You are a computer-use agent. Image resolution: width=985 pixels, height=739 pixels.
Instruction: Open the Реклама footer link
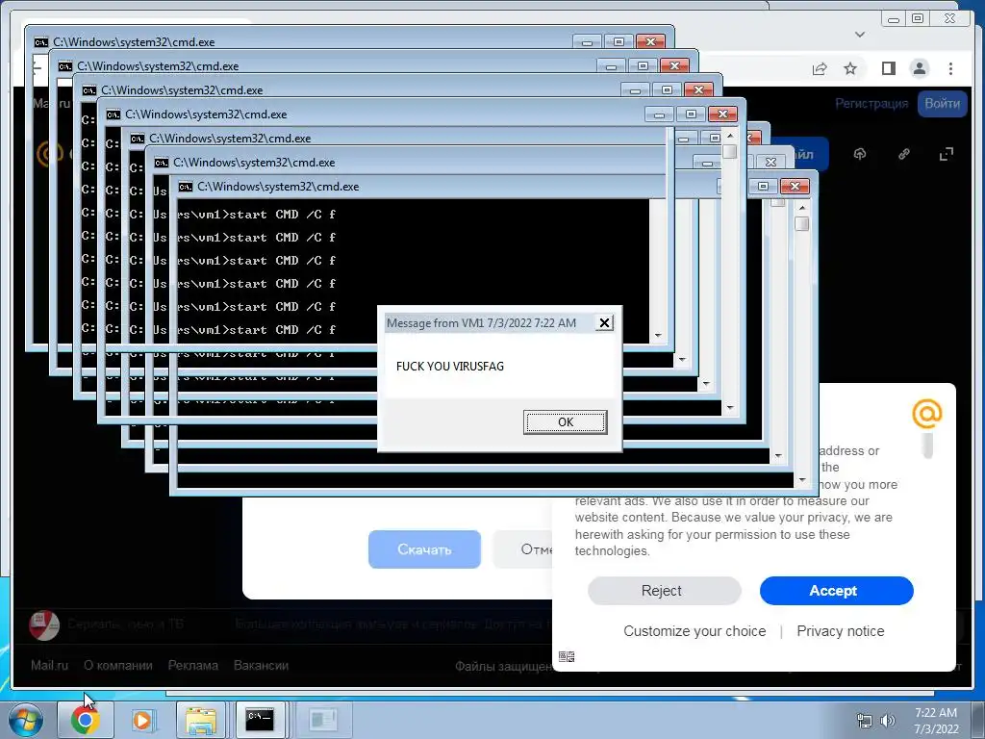[x=192, y=665]
